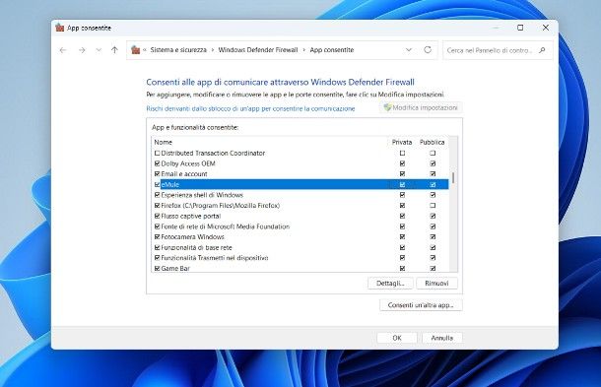Screen dimensions: 601x387
Task: Toggle Email e account name checkbox
Action: pyautogui.click(x=158, y=174)
